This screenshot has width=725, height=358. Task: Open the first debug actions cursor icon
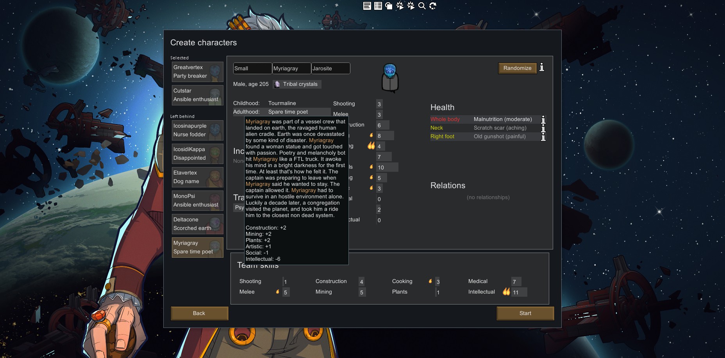point(400,6)
